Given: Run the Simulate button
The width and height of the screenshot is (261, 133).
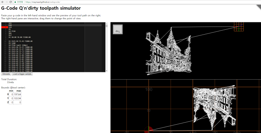Looking at the screenshot, I should 6,74.
